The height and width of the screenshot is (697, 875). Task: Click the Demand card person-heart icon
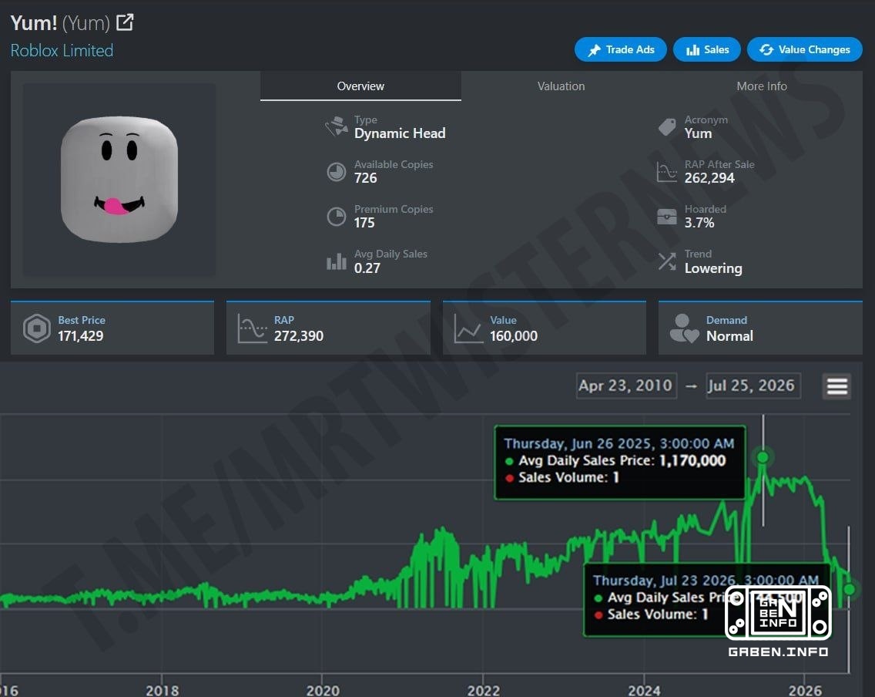click(x=684, y=328)
